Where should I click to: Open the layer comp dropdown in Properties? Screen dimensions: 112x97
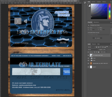[x=99, y=35]
